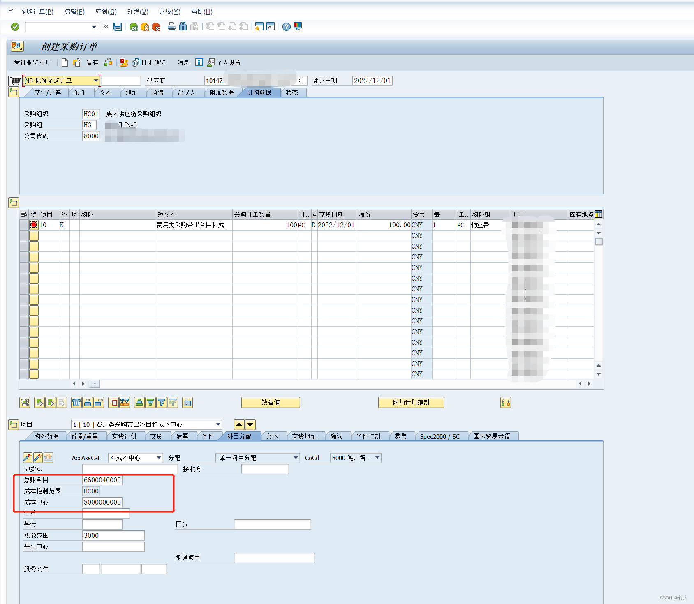Image resolution: width=694 pixels, height=604 pixels.
Task: Switch to the 附加数据 header tab
Action: click(x=222, y=92)
